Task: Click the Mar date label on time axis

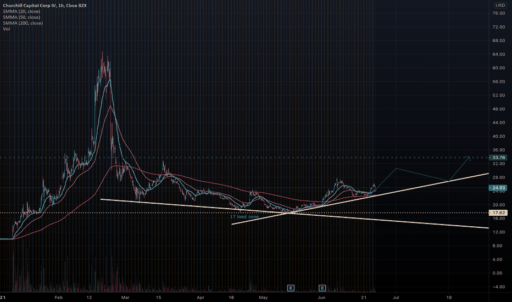Action: click(x=125, y=298)
